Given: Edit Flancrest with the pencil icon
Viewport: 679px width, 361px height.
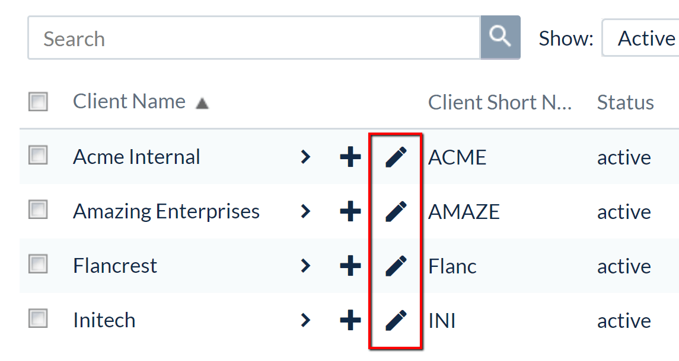Looking at the screenshot, I should pyautogui.click(x=396, y=266).
